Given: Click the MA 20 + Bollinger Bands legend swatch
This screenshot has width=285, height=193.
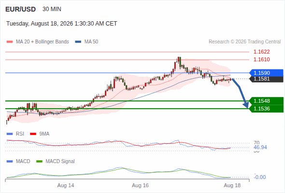Looking at the screenshot, I should (10, 42).
